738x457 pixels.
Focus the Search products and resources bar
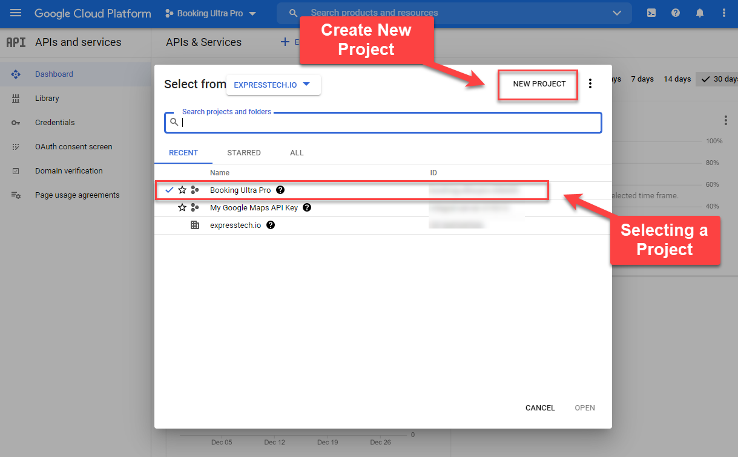click(x=454, y=13)
